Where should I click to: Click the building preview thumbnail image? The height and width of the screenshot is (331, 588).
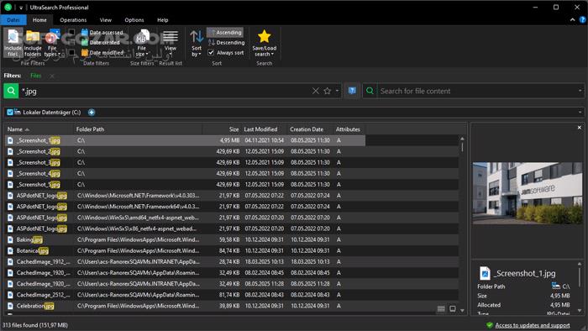[x=528, y=193]
